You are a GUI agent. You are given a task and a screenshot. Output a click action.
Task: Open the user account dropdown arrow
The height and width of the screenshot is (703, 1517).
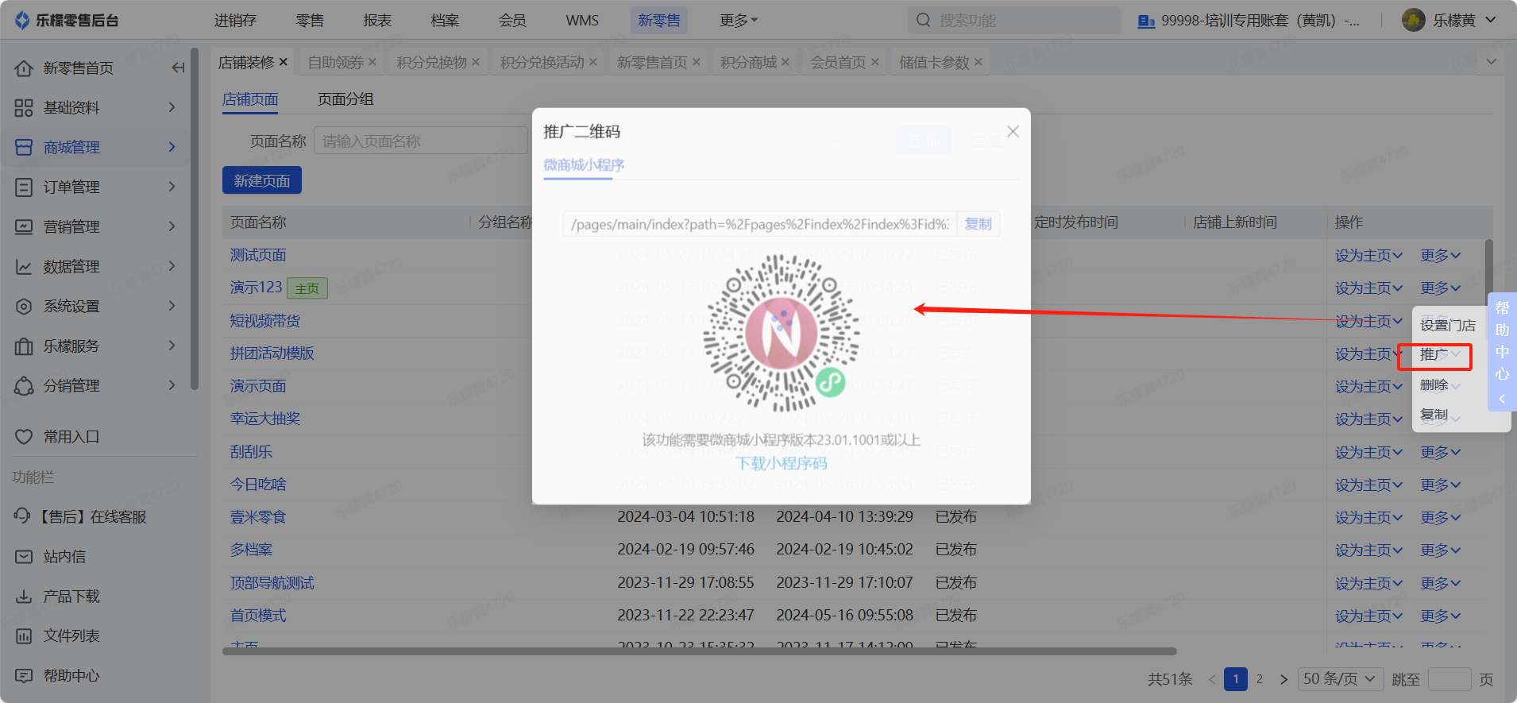point(1491,20)
